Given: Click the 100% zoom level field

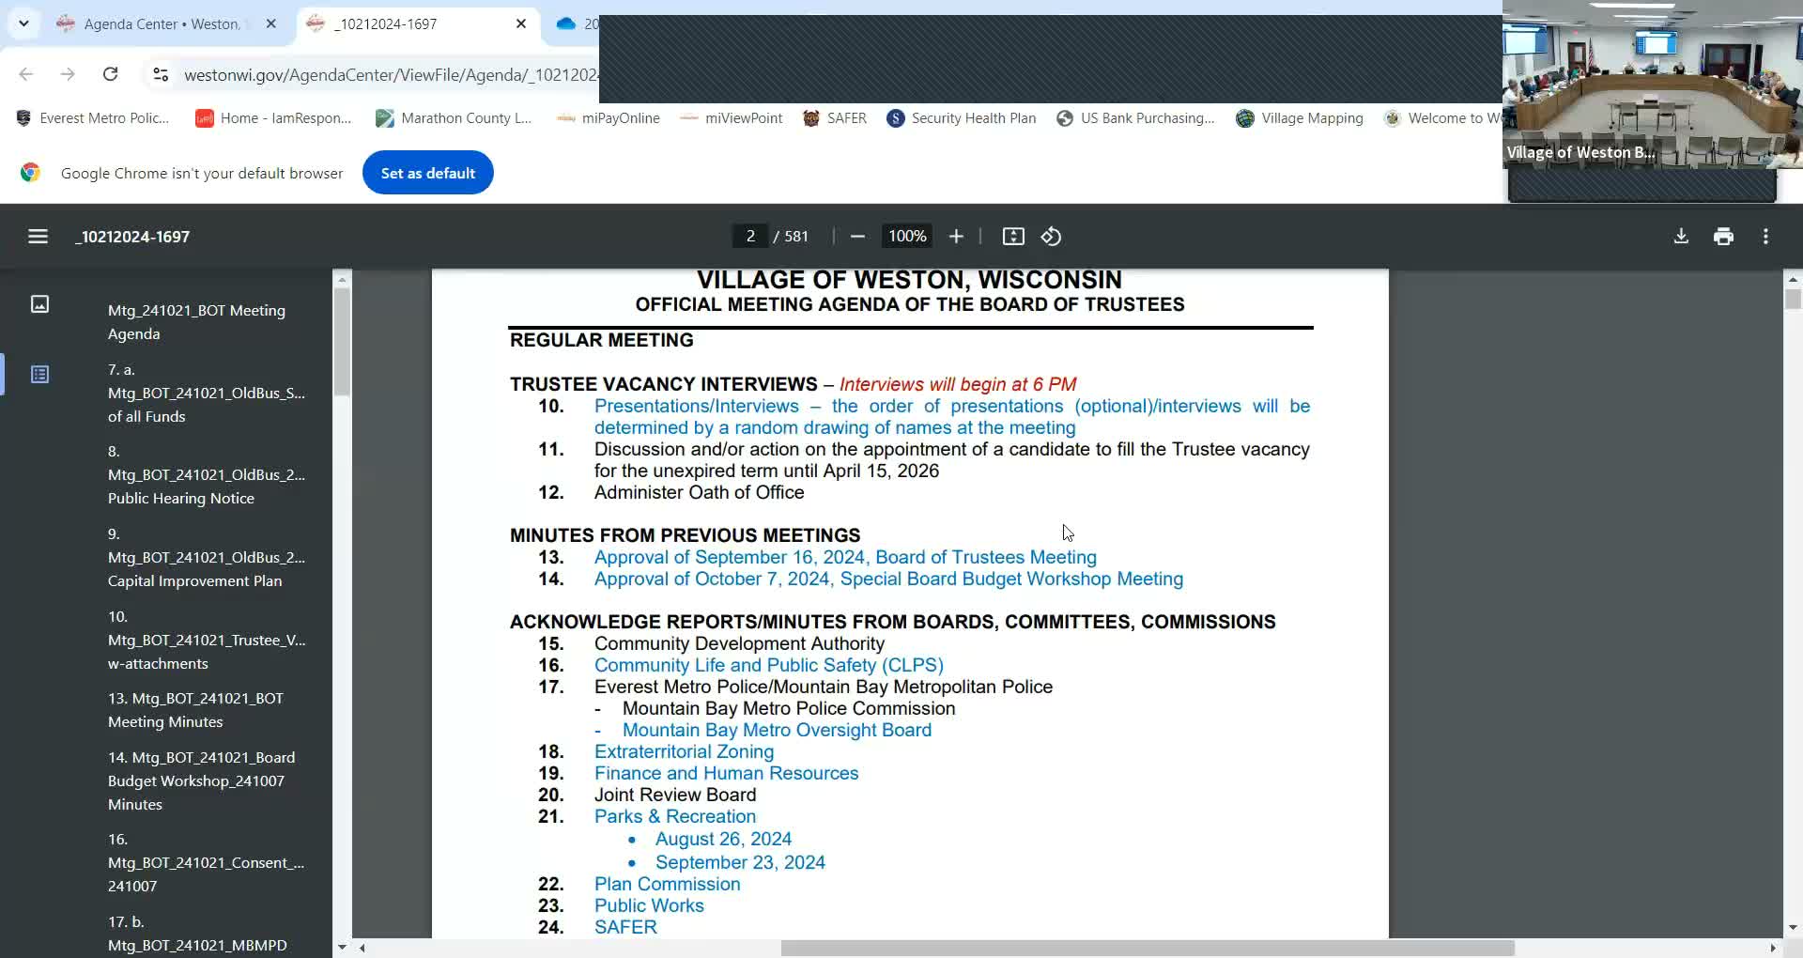Looking at the screenshot, I should pos(907,237).
